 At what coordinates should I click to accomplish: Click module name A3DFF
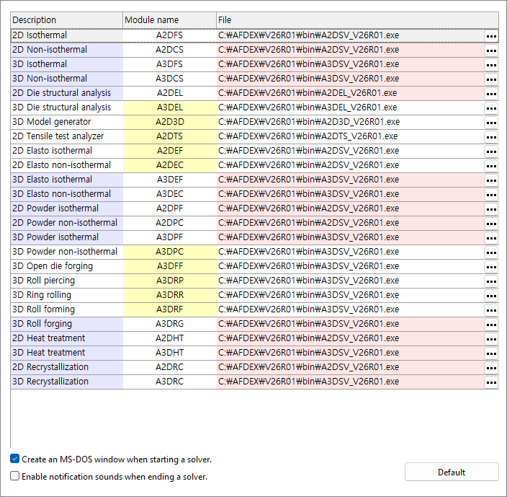click(x=170, y=266)
